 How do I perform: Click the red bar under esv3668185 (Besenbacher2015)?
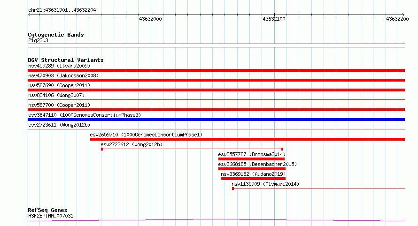[x=252, y=169]
